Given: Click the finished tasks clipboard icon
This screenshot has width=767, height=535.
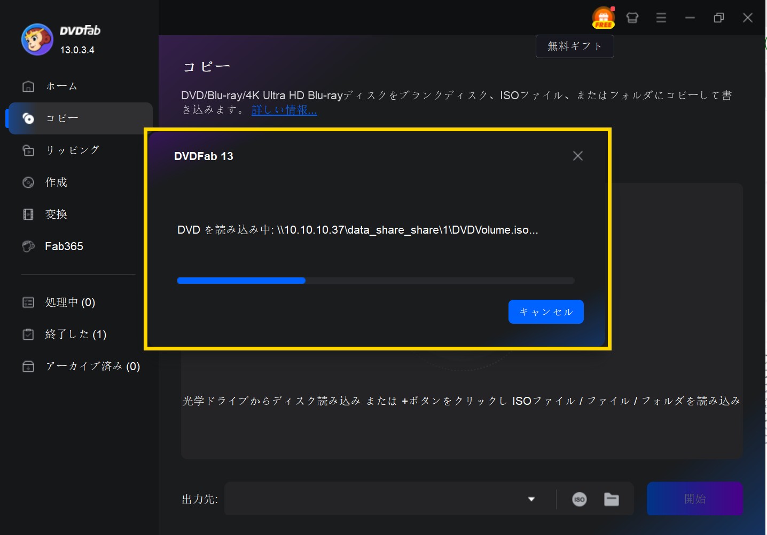Looking at the screenshot, I should [28, 334].
